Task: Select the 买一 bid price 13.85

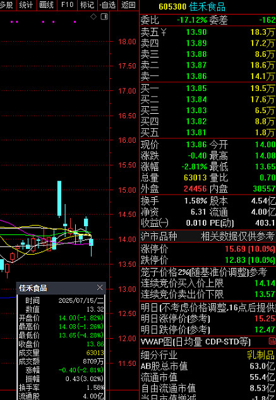Action: click(196, 88)
